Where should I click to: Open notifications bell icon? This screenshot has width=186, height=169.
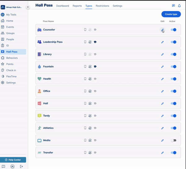(x=179, y=6)
